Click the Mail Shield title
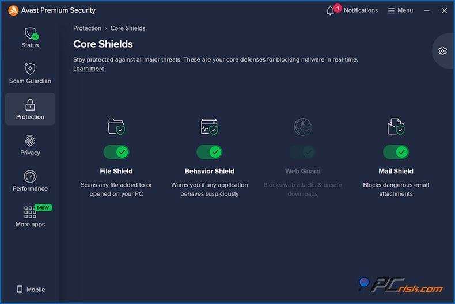The height and width of the screenshot is (304, 455). point(396,171)
